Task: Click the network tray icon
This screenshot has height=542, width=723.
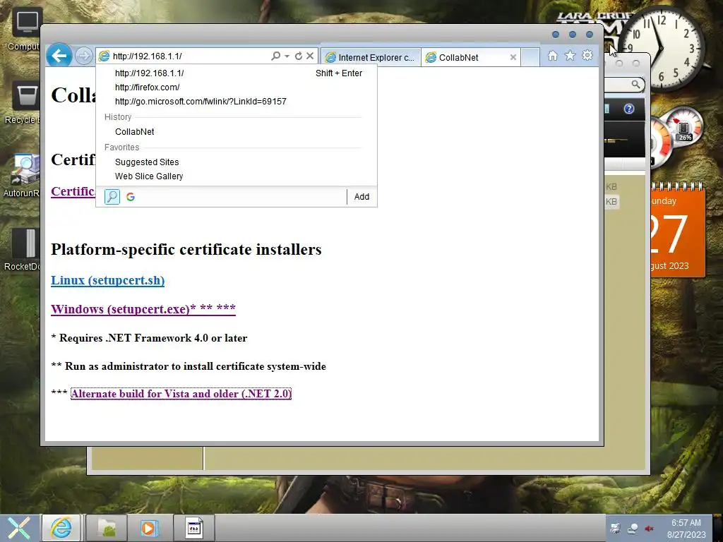Action: 633,528
